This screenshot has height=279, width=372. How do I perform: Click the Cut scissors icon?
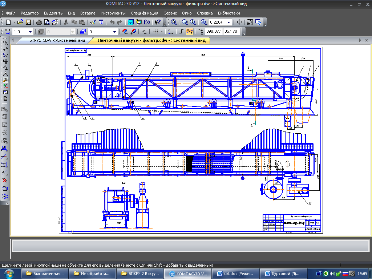(x=66, y=22)
